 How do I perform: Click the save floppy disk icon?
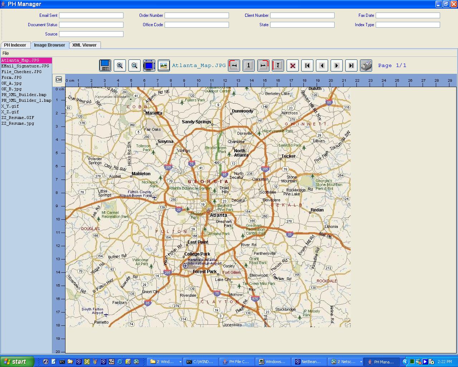(x=105, y=65)
